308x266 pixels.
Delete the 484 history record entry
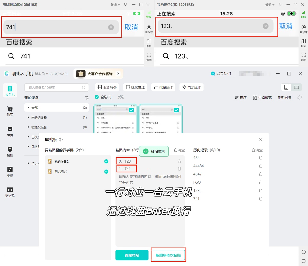pyautogui.click(x=260, y=158)
